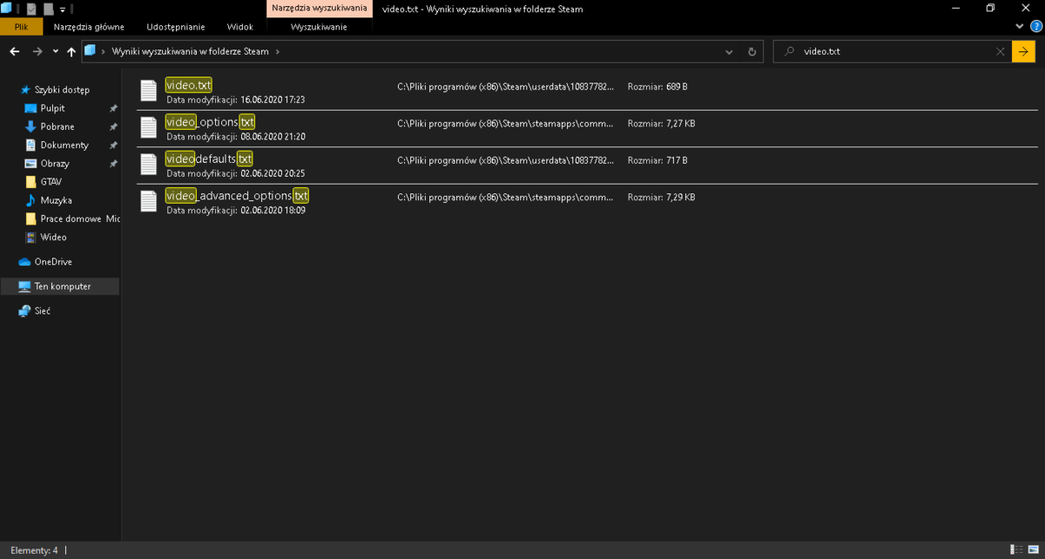The width and height of the screenshot is (1045, 559).
Task: Switch to large thumbnails view in status bar
Action: pyautogui.click(x=1033, y=549)
